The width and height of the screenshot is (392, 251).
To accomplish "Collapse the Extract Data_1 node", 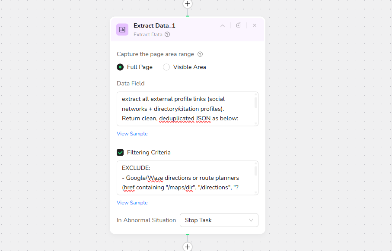I will point(223,25).
